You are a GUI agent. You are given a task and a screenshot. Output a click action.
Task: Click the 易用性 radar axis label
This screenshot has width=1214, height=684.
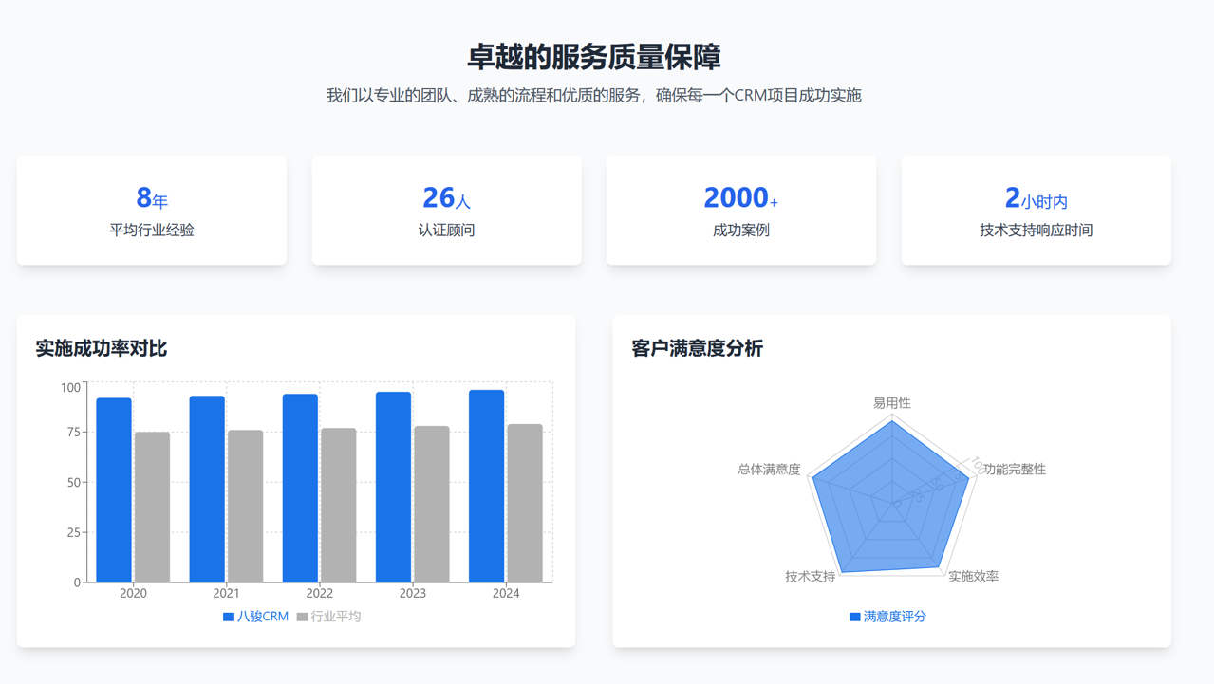click(892, 403)
